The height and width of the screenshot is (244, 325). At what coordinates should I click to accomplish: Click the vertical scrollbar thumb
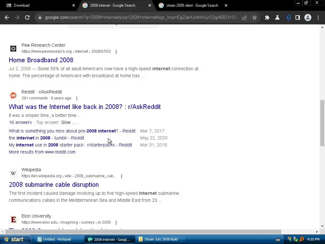[x=322, y=123]
